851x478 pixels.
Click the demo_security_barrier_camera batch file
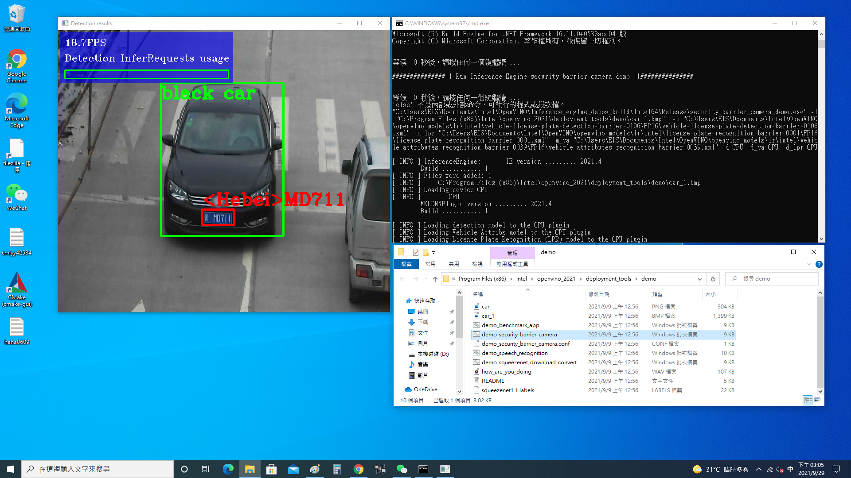519,334
